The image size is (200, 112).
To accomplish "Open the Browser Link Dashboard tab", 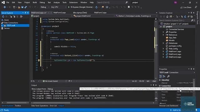I will pyautogui.click(x=169, y=106).
